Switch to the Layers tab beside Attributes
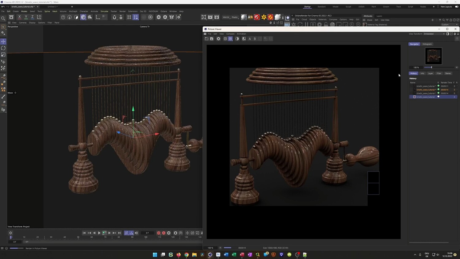The height and width of the screenshot is (259, 460). click(x=379, y=16)
